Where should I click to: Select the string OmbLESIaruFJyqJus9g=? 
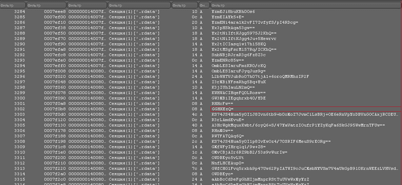[x=239, y=71]
